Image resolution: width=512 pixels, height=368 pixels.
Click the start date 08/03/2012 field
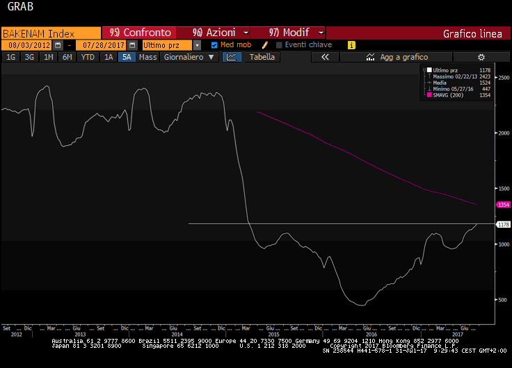(27, 45)
